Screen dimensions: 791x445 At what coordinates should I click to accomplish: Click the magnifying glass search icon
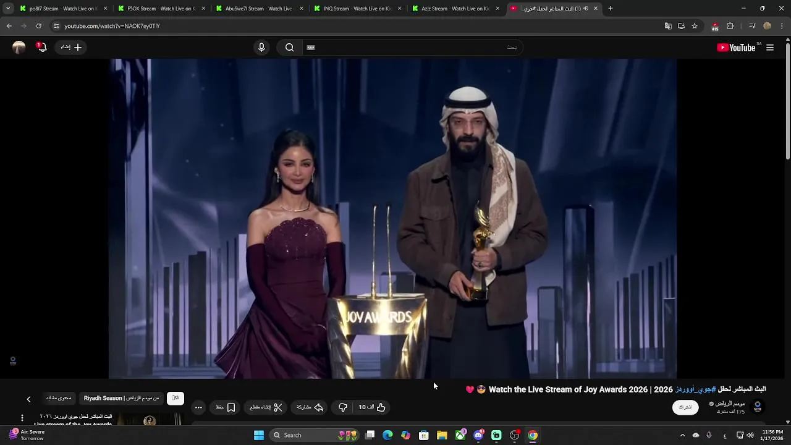(x=289, y=48)
